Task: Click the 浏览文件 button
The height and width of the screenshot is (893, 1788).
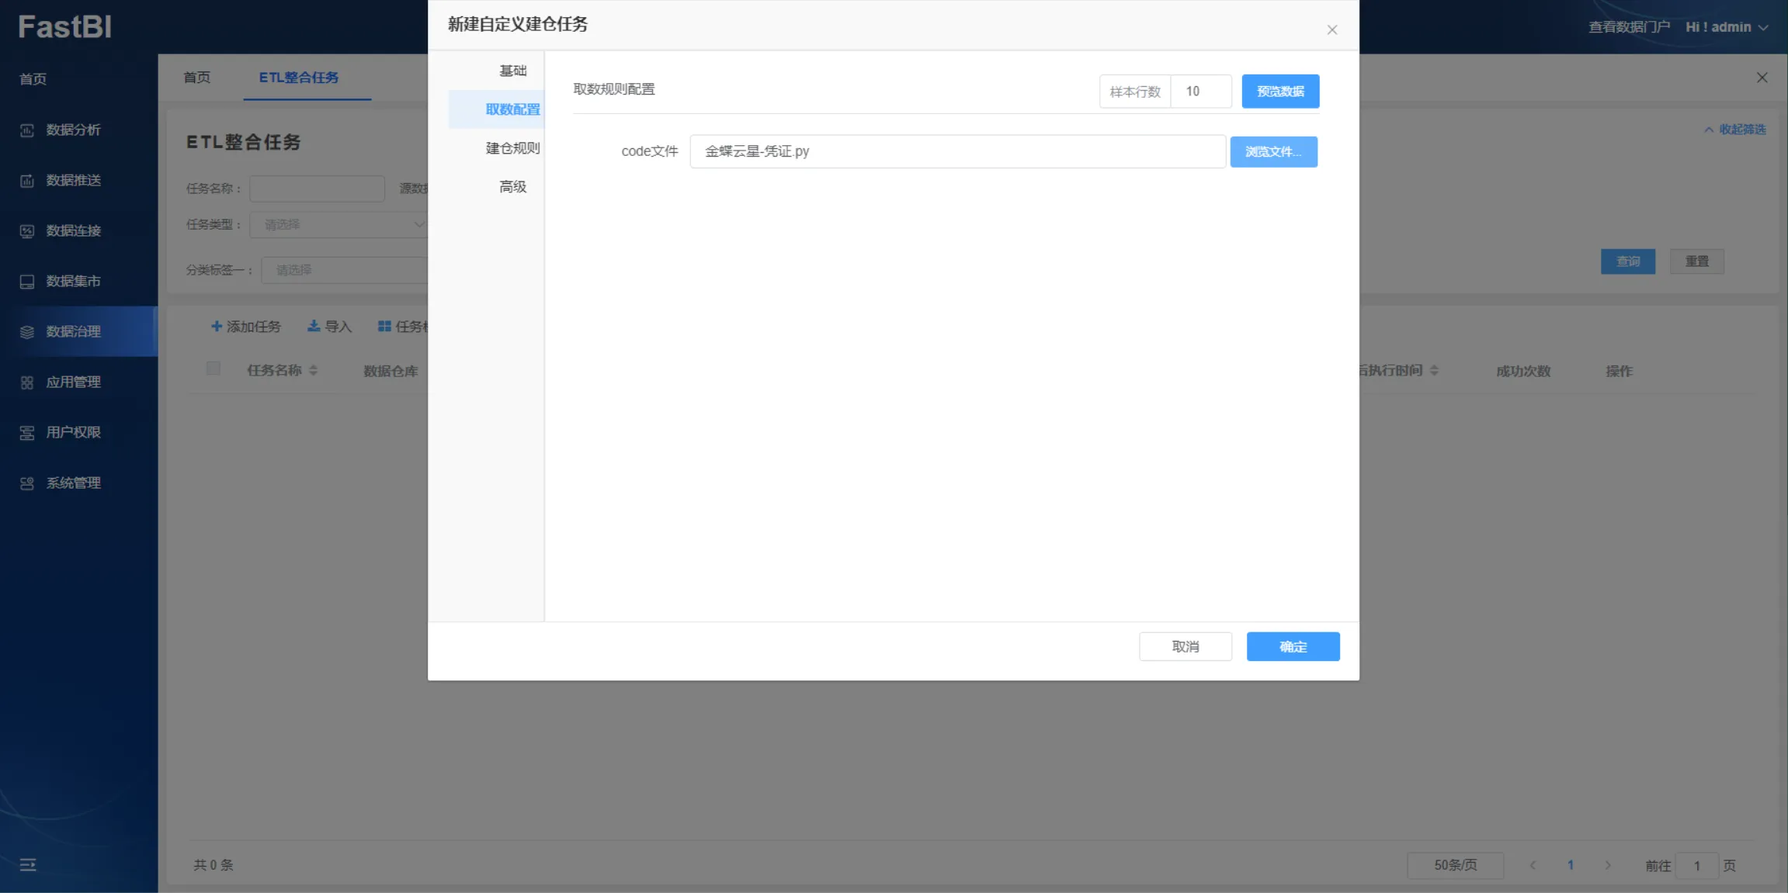Action: (x=1273, y=152)
